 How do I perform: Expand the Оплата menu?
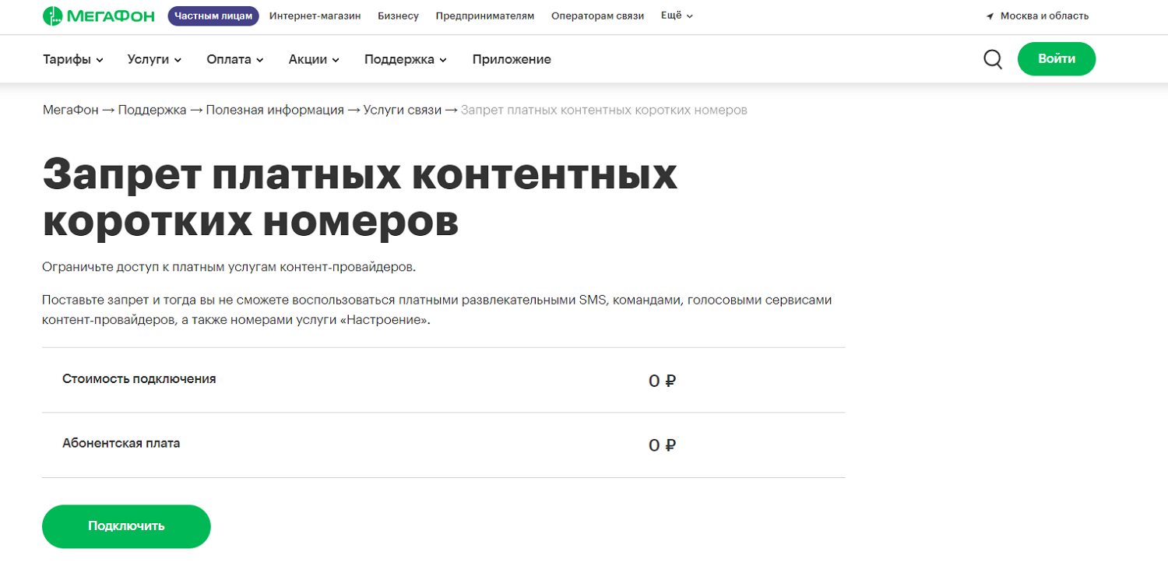[235, 59]
